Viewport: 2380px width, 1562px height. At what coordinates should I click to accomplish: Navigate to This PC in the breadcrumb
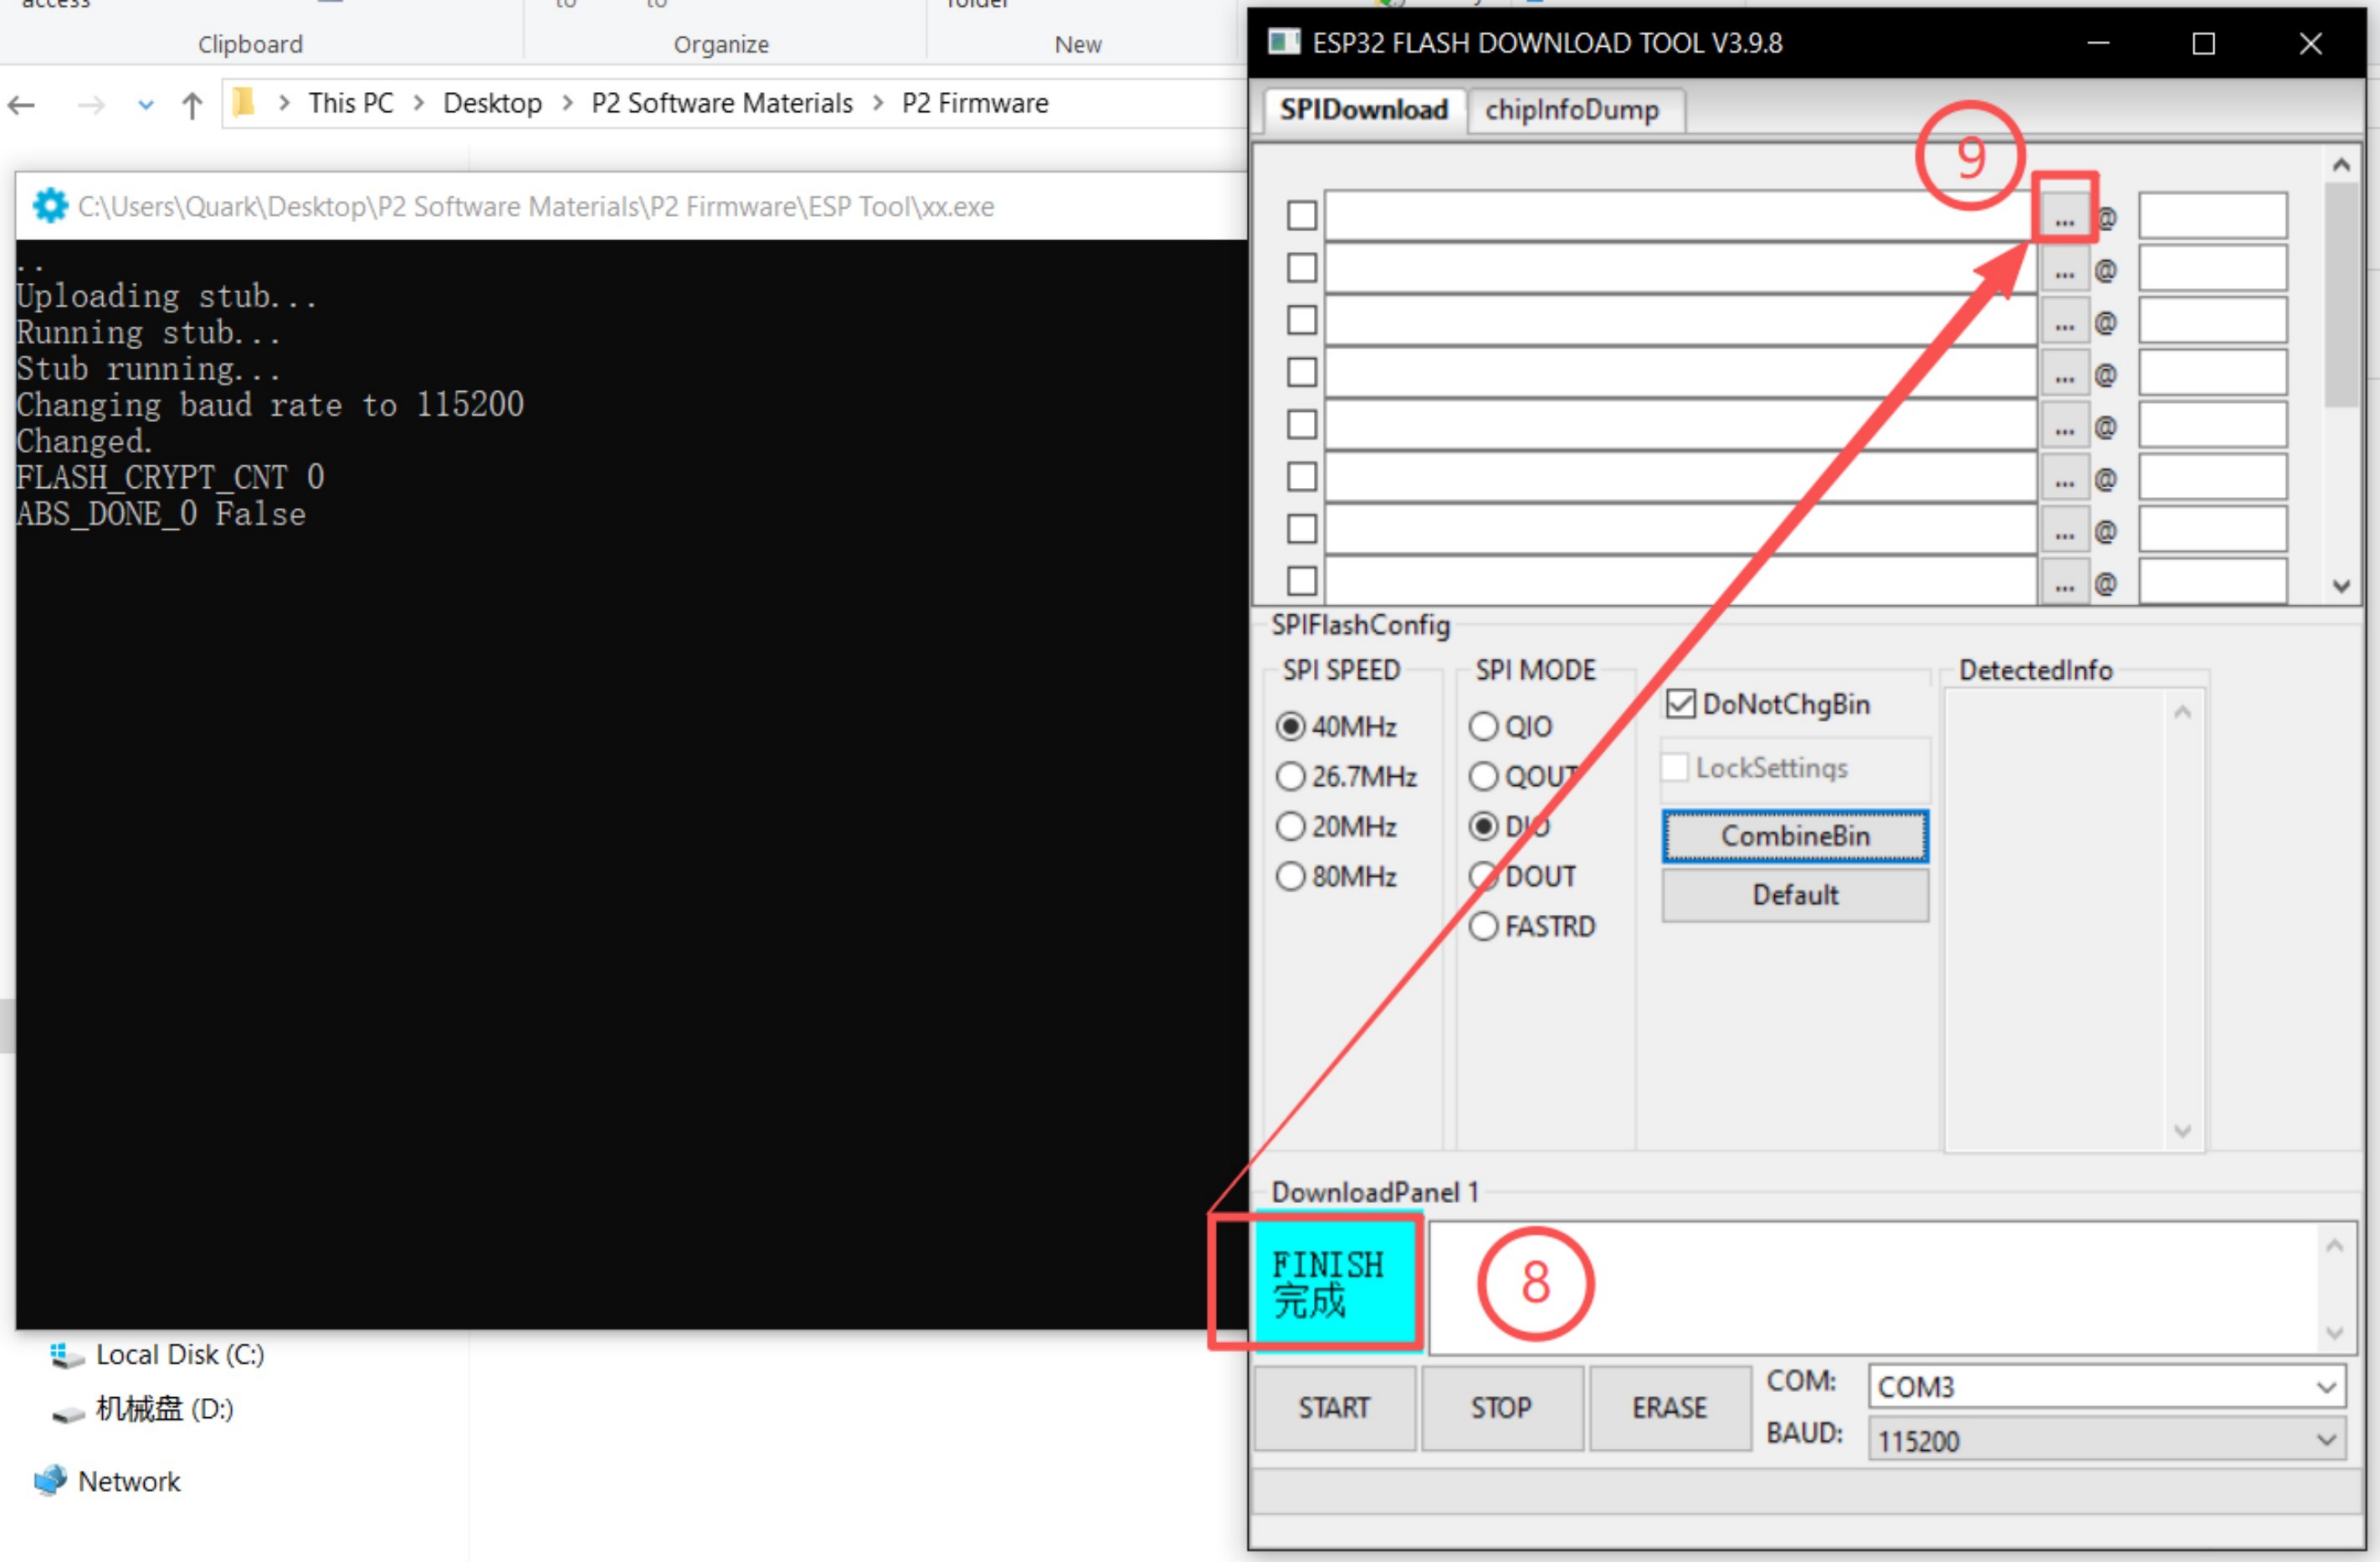click(351, 103)
